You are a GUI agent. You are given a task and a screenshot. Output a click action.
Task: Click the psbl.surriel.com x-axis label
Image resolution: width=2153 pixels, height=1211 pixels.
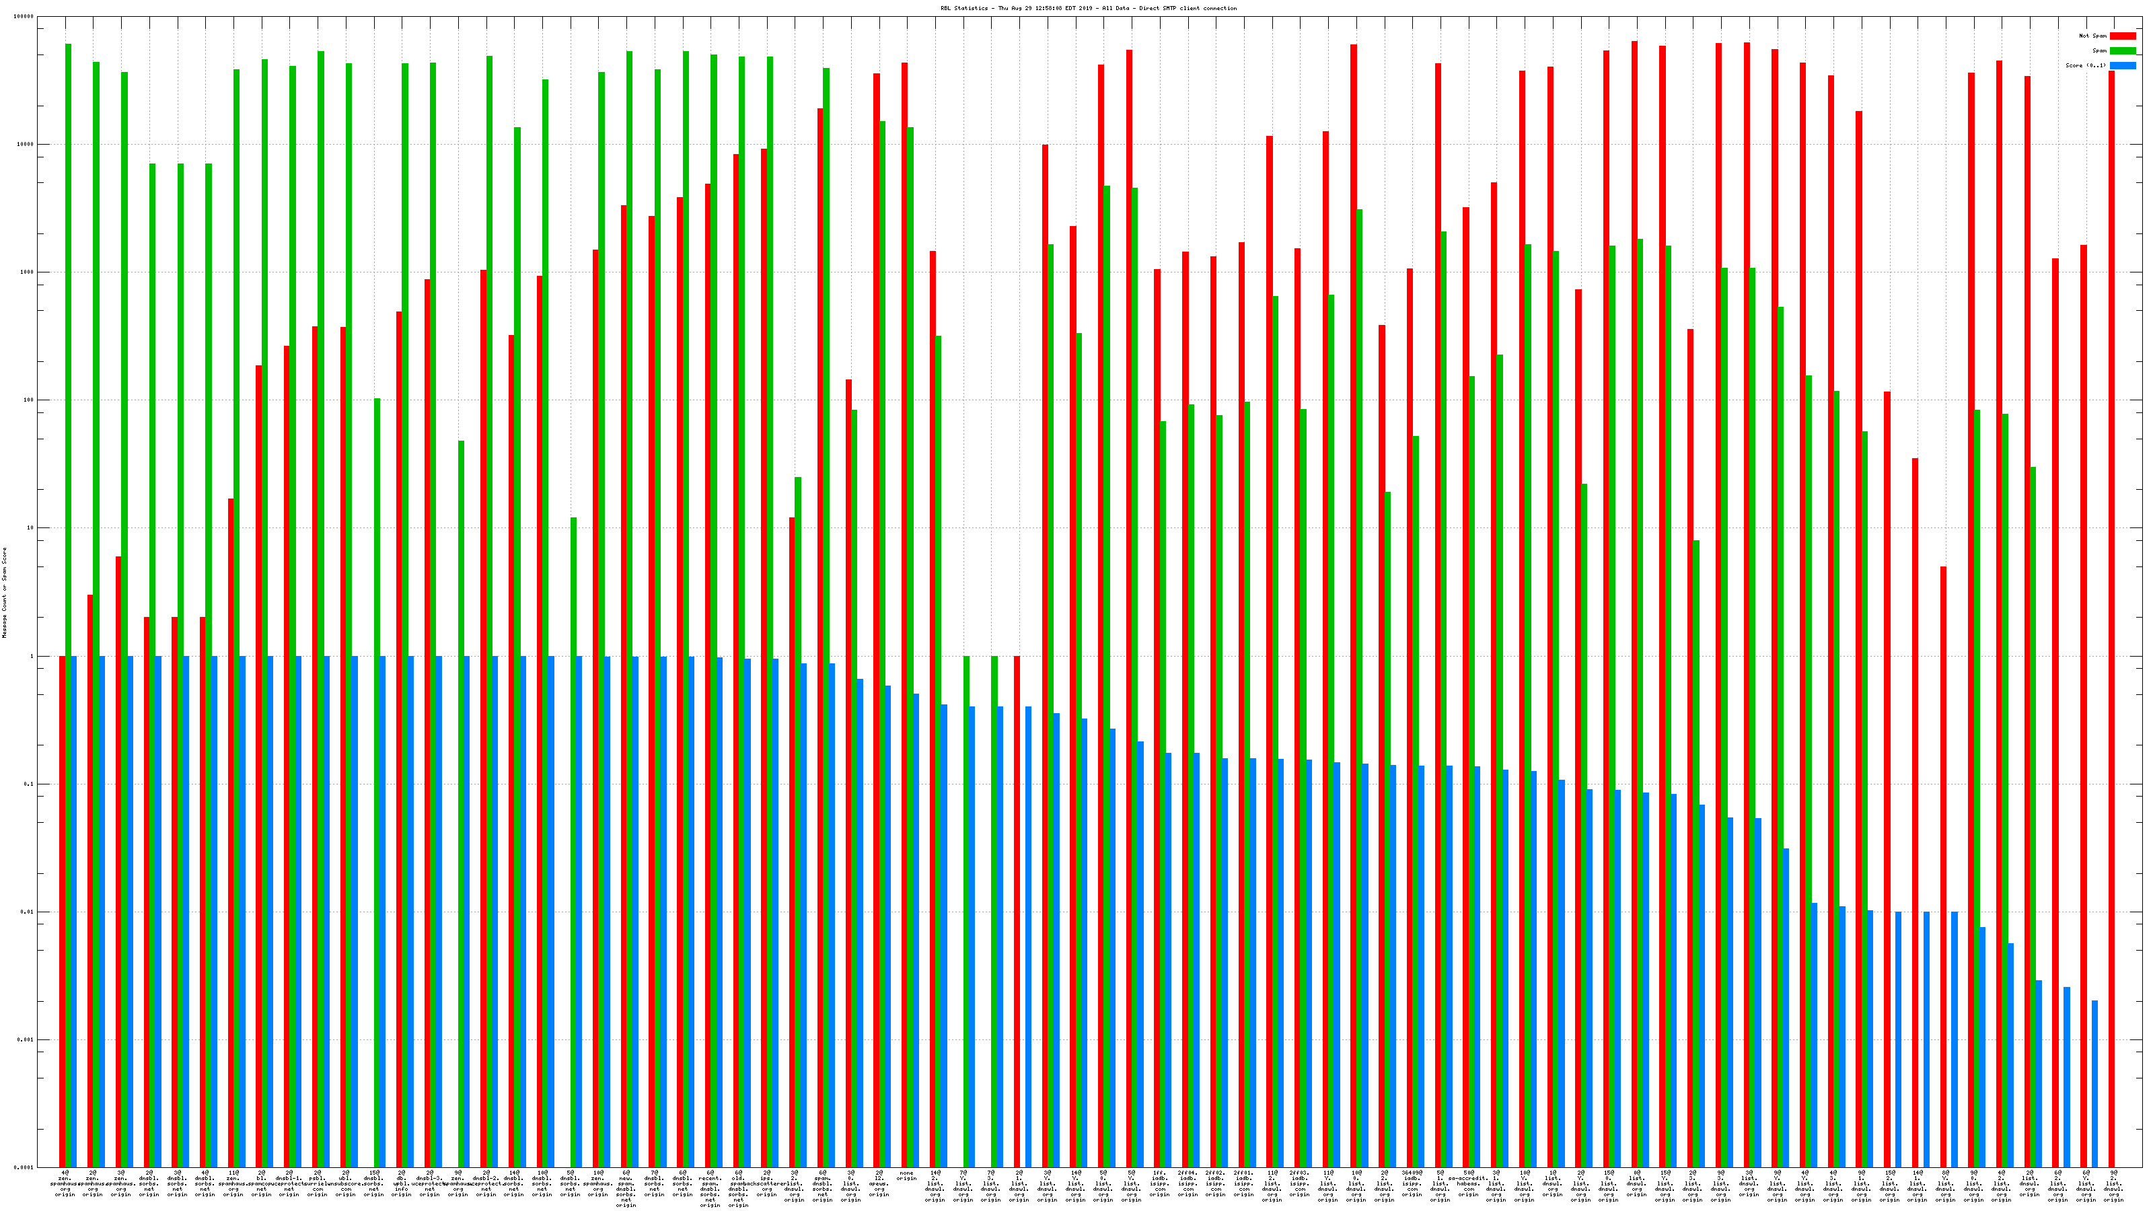point(318,1183)
